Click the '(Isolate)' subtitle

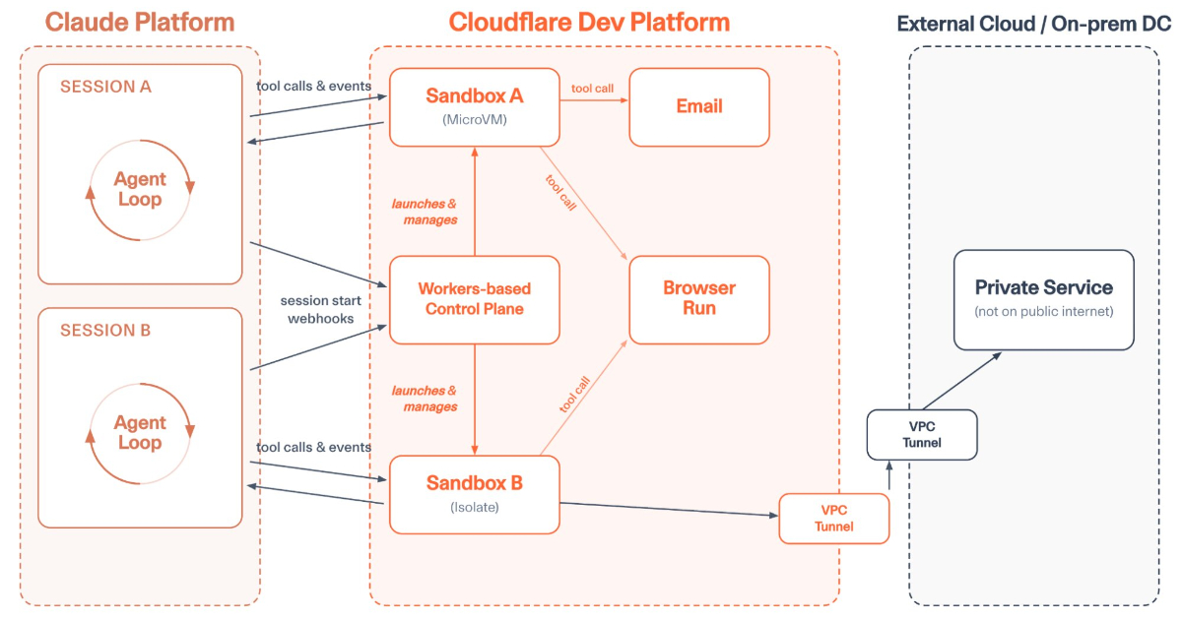pos(475,508)
